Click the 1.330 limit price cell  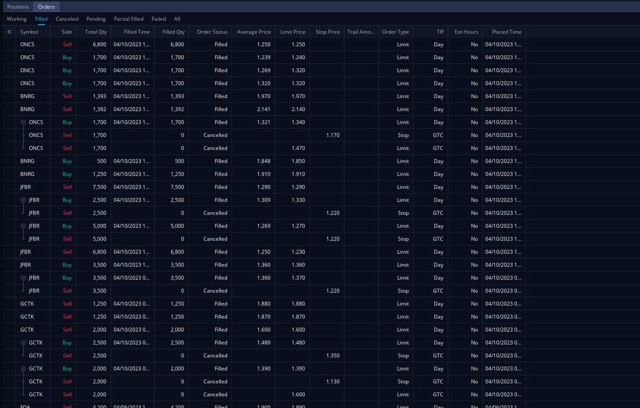(299, 200)
